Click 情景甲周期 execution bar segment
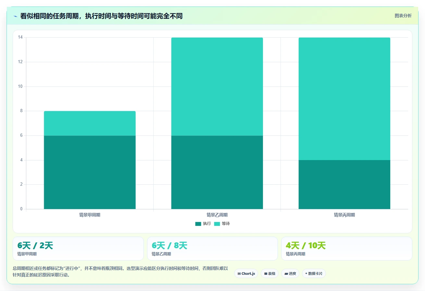 tap(90, 172)
